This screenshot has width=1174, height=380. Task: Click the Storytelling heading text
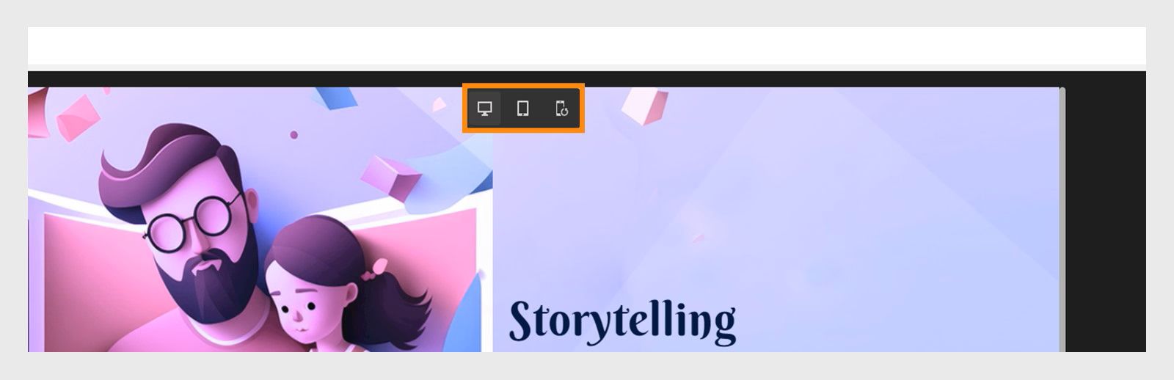[x=622, y=321]
